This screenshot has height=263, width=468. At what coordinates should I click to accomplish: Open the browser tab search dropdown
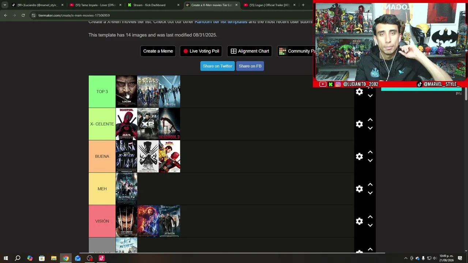click(5, 5)
